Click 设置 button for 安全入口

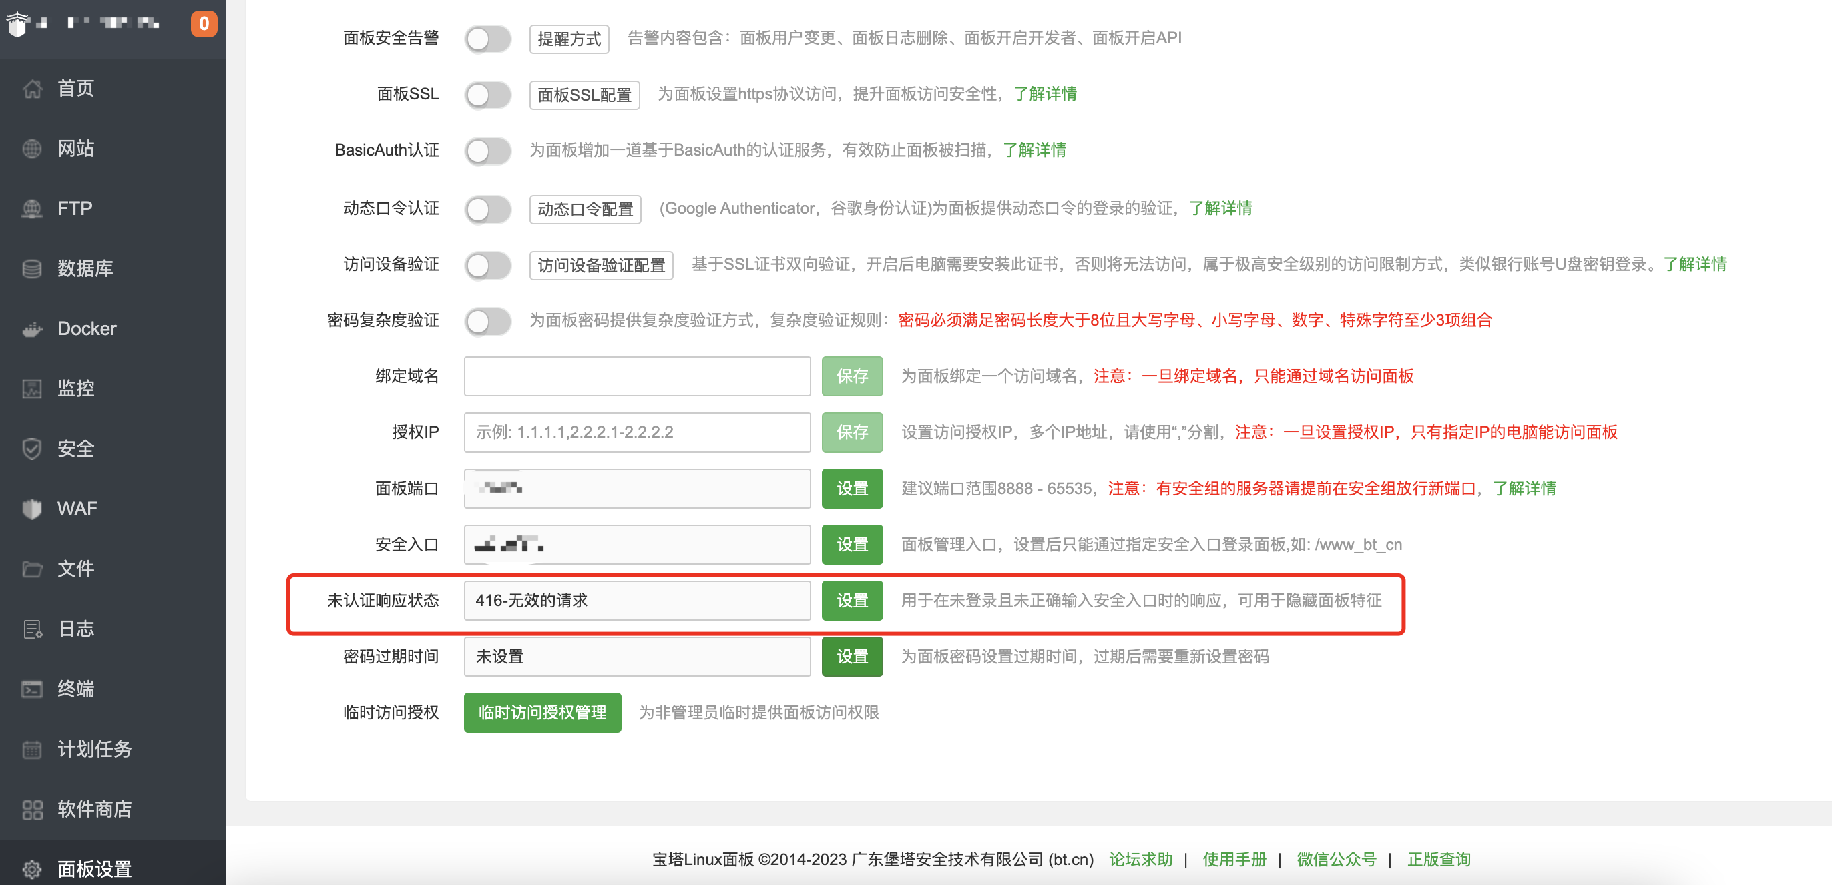tap(852, 545)
